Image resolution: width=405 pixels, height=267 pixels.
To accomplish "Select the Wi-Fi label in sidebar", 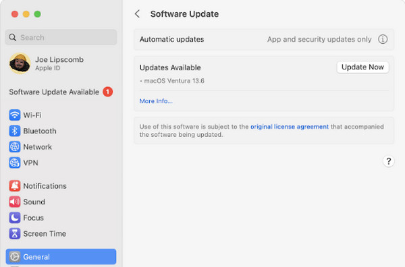I will (32, 115).
